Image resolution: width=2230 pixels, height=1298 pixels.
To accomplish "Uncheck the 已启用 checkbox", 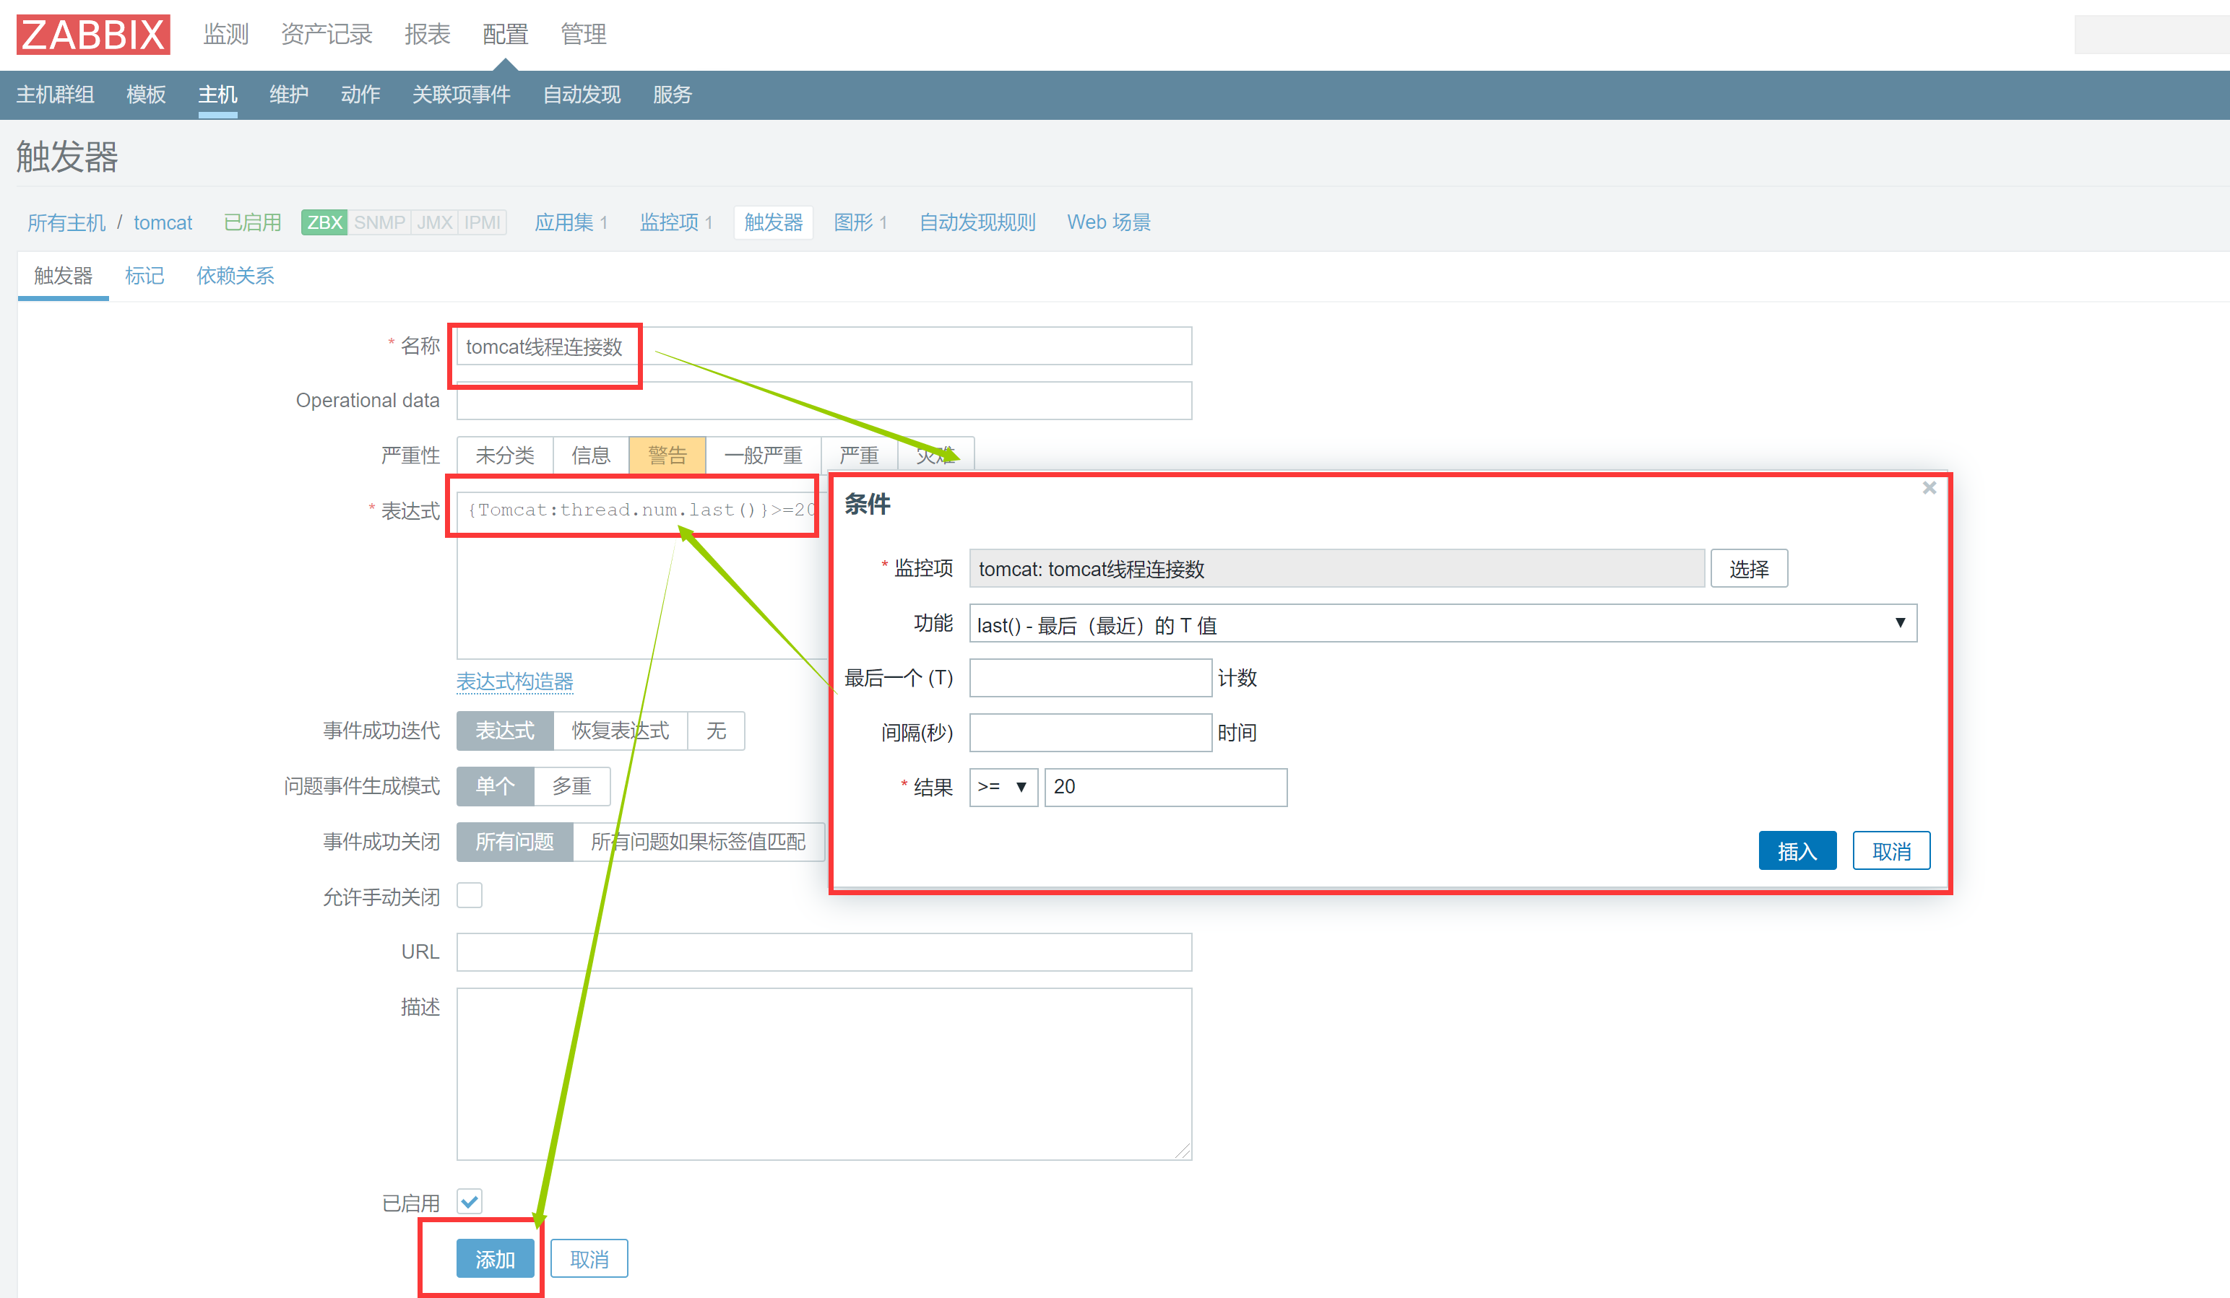I will pos(470,1201).
